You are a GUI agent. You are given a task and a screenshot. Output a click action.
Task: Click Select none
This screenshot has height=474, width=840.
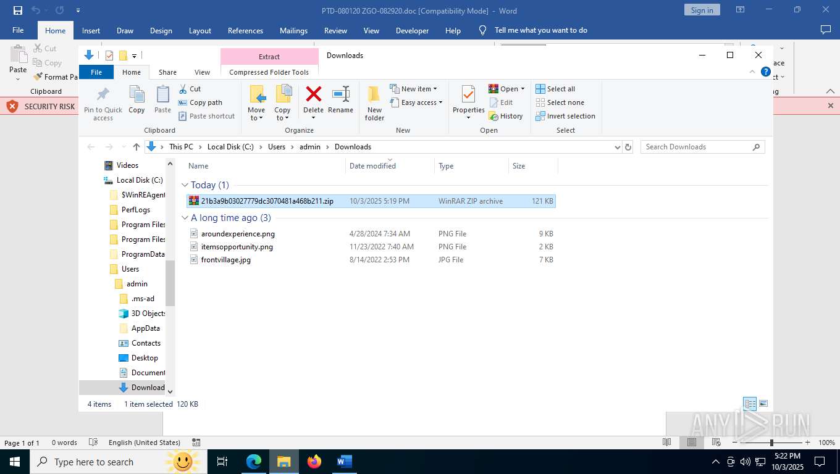(560, 102)
